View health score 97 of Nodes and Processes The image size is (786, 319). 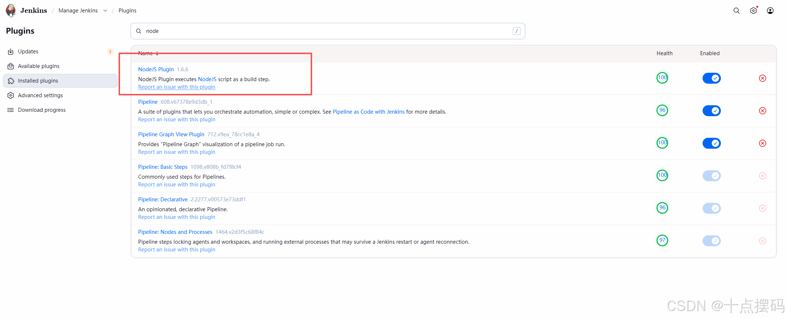click(x=662, y=240)
